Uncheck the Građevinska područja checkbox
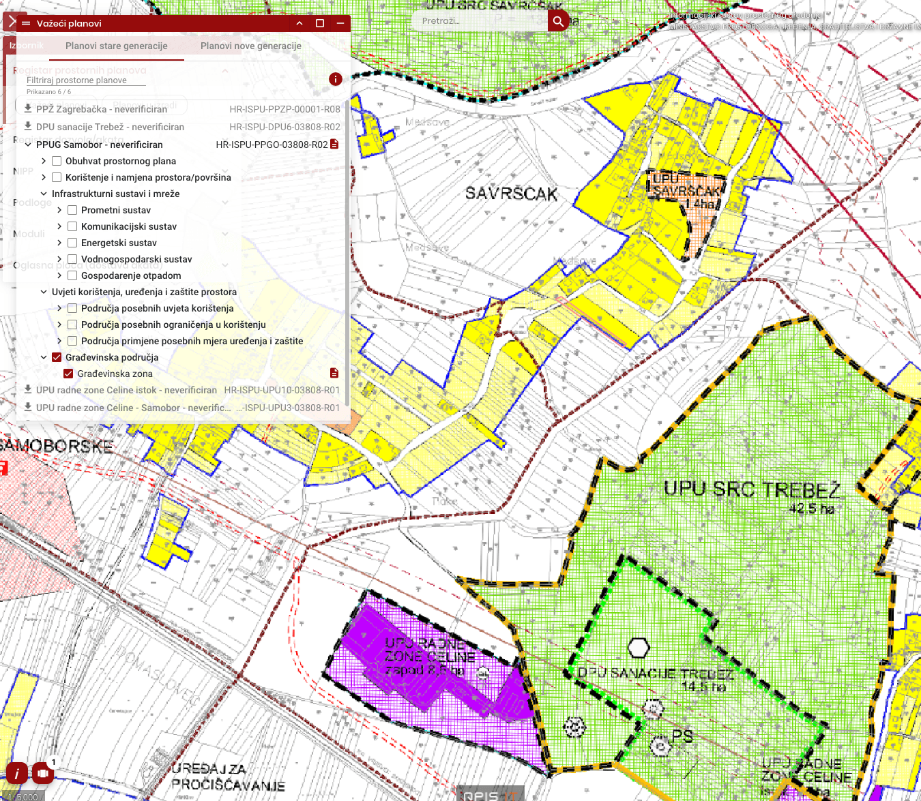Viewport: 921px width, 801px height. coord(57,357)
